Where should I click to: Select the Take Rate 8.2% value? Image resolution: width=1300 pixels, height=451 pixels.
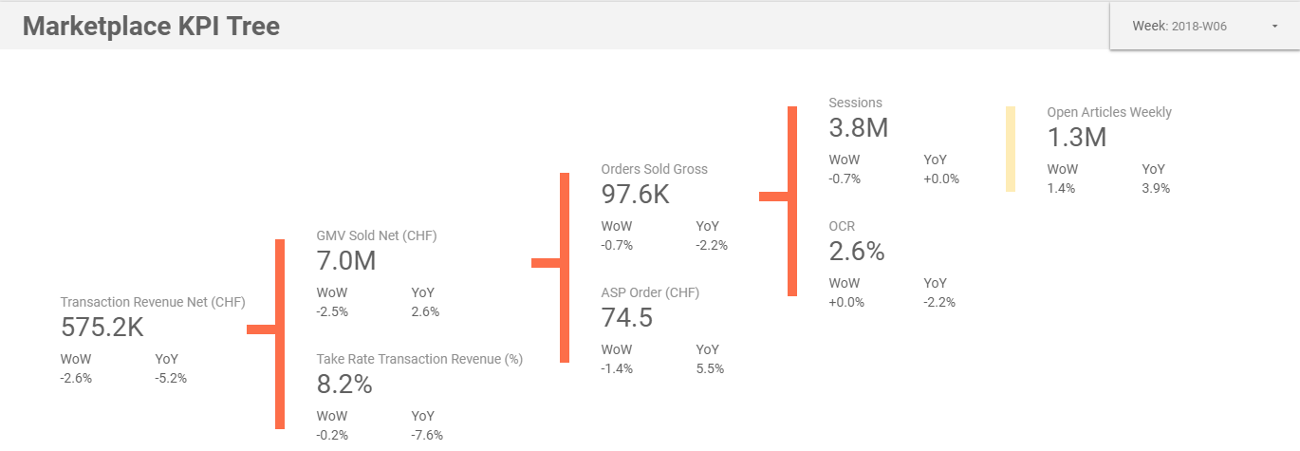(x=344, y=384)
